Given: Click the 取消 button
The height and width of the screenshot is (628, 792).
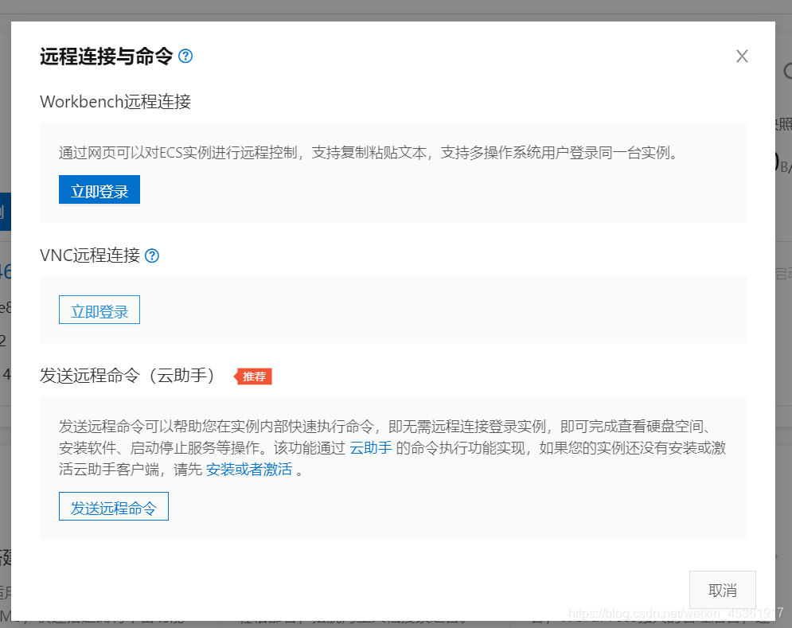Looking at the screenshot, I should (x=722, y=590).
